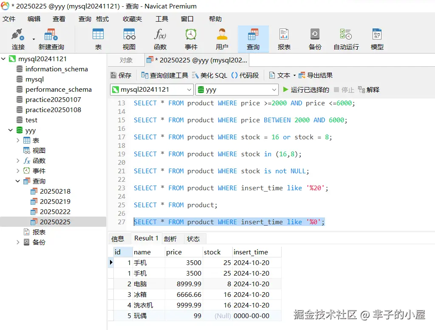Screen dimensions: 435x330
Task: Open the Event (事件) toolbar icon
Action: (x=191, y=39)
